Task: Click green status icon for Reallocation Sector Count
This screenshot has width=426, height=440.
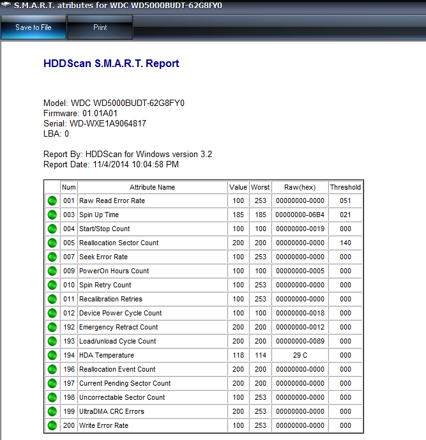Action: 52,243
